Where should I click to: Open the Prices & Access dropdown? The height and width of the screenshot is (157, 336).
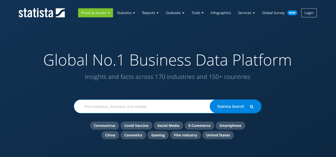pos(96,13)
